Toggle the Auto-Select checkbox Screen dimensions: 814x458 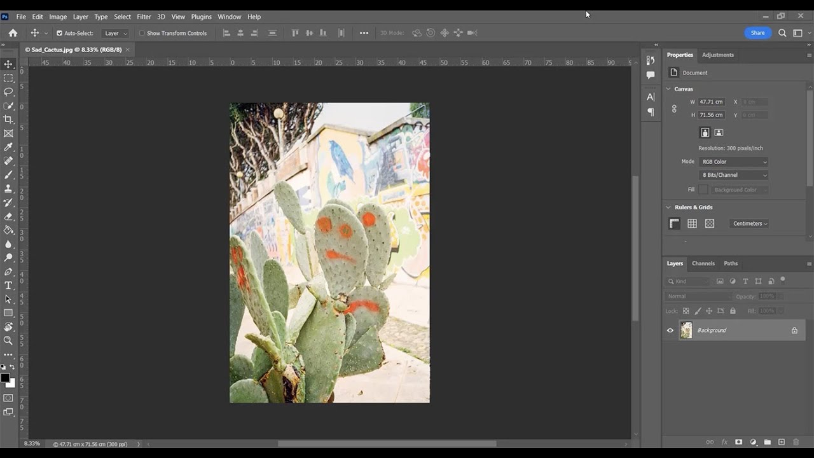[59, 33]
